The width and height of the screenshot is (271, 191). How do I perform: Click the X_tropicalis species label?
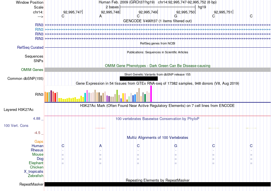tap(34, 172)
